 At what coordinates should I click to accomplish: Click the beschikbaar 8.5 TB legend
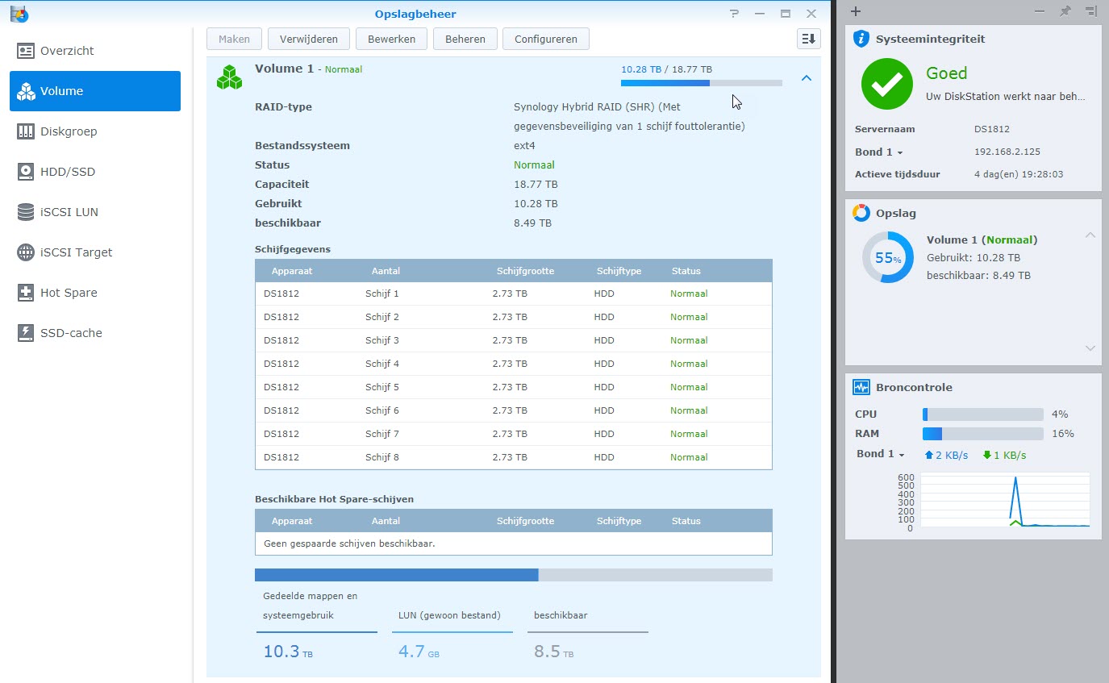pos(588,634)
